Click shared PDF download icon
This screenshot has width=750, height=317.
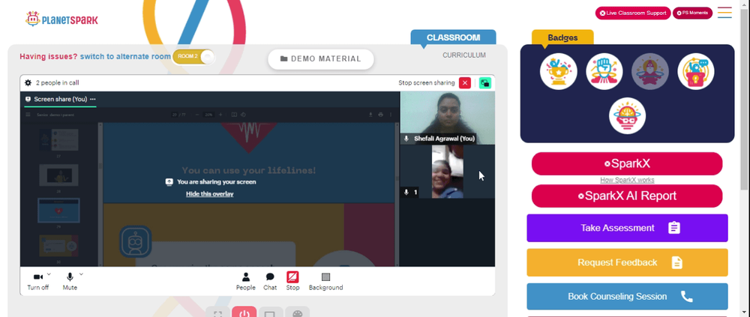coord(370,115)
